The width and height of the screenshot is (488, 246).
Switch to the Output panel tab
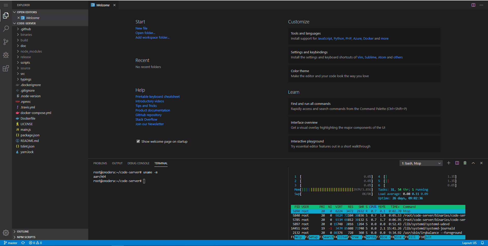[x=117, y=163]
